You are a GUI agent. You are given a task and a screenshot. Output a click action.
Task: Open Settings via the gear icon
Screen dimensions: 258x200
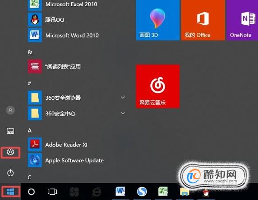10,152
